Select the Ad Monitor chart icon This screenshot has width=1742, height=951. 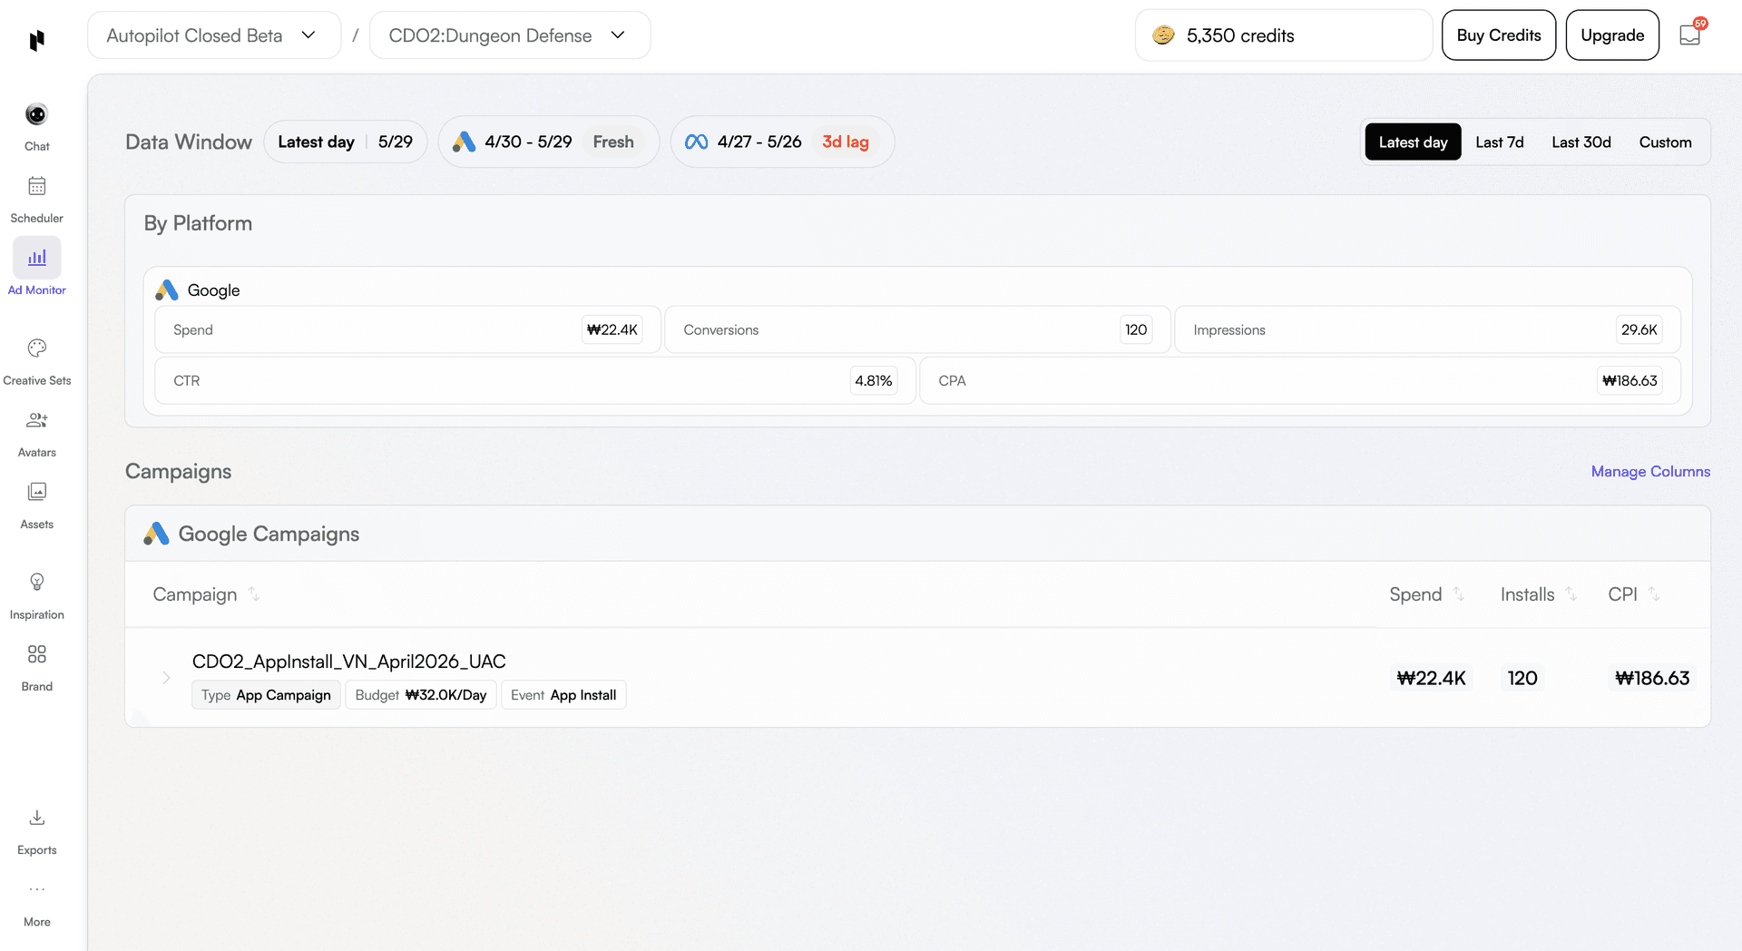click(x=36, y=258)
